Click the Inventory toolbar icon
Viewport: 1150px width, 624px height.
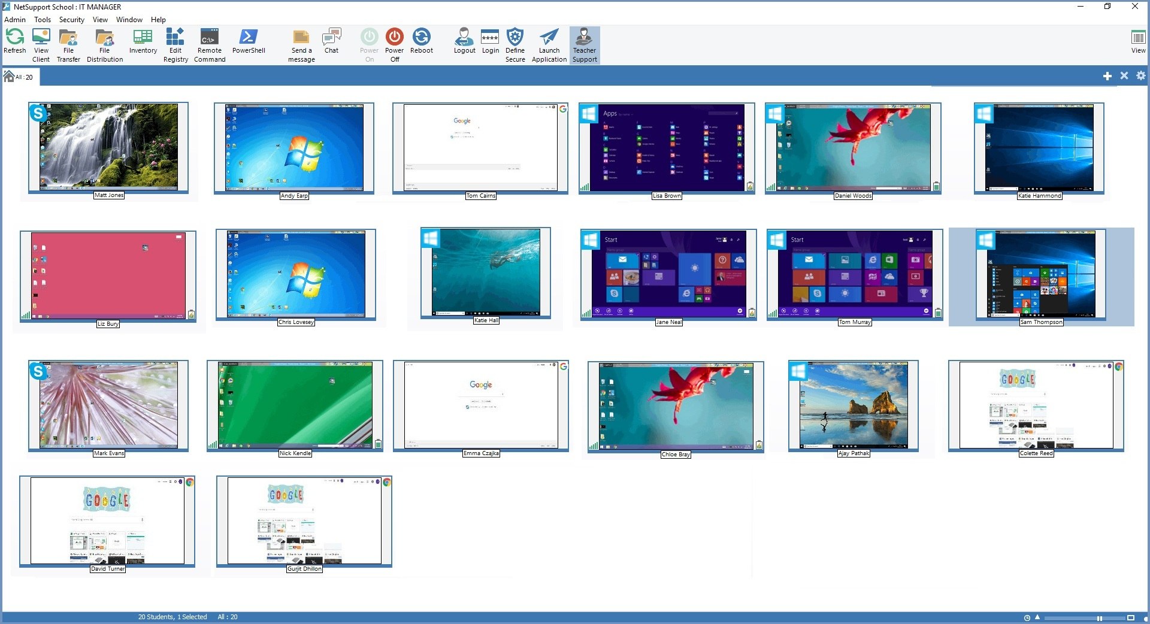coord(143,38)
